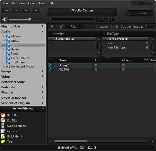Open the Help menu
The width and height of the screenshot is (156, 151).
click(x=51, y=3)
